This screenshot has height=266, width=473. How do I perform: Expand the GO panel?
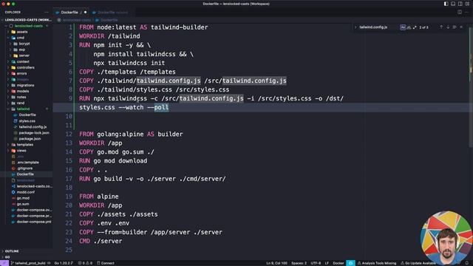7,257
